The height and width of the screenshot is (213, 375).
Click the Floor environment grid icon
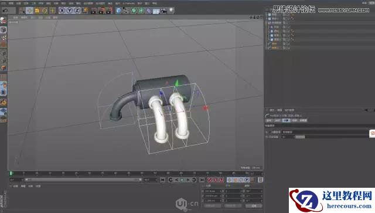156,11
